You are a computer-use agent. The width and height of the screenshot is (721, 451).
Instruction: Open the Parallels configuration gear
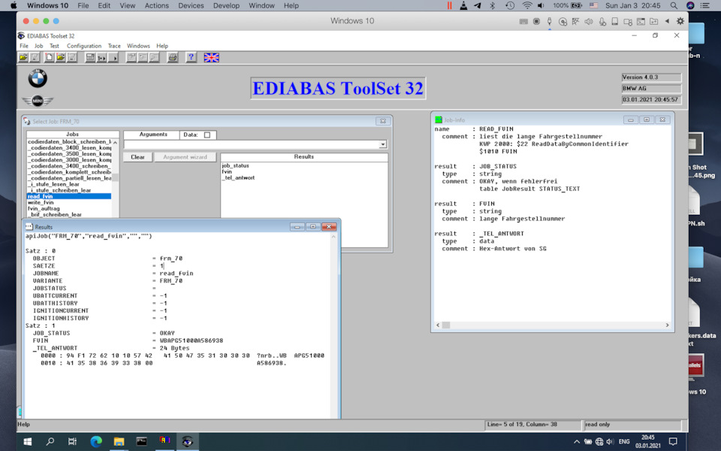click(x=680, y=21)
